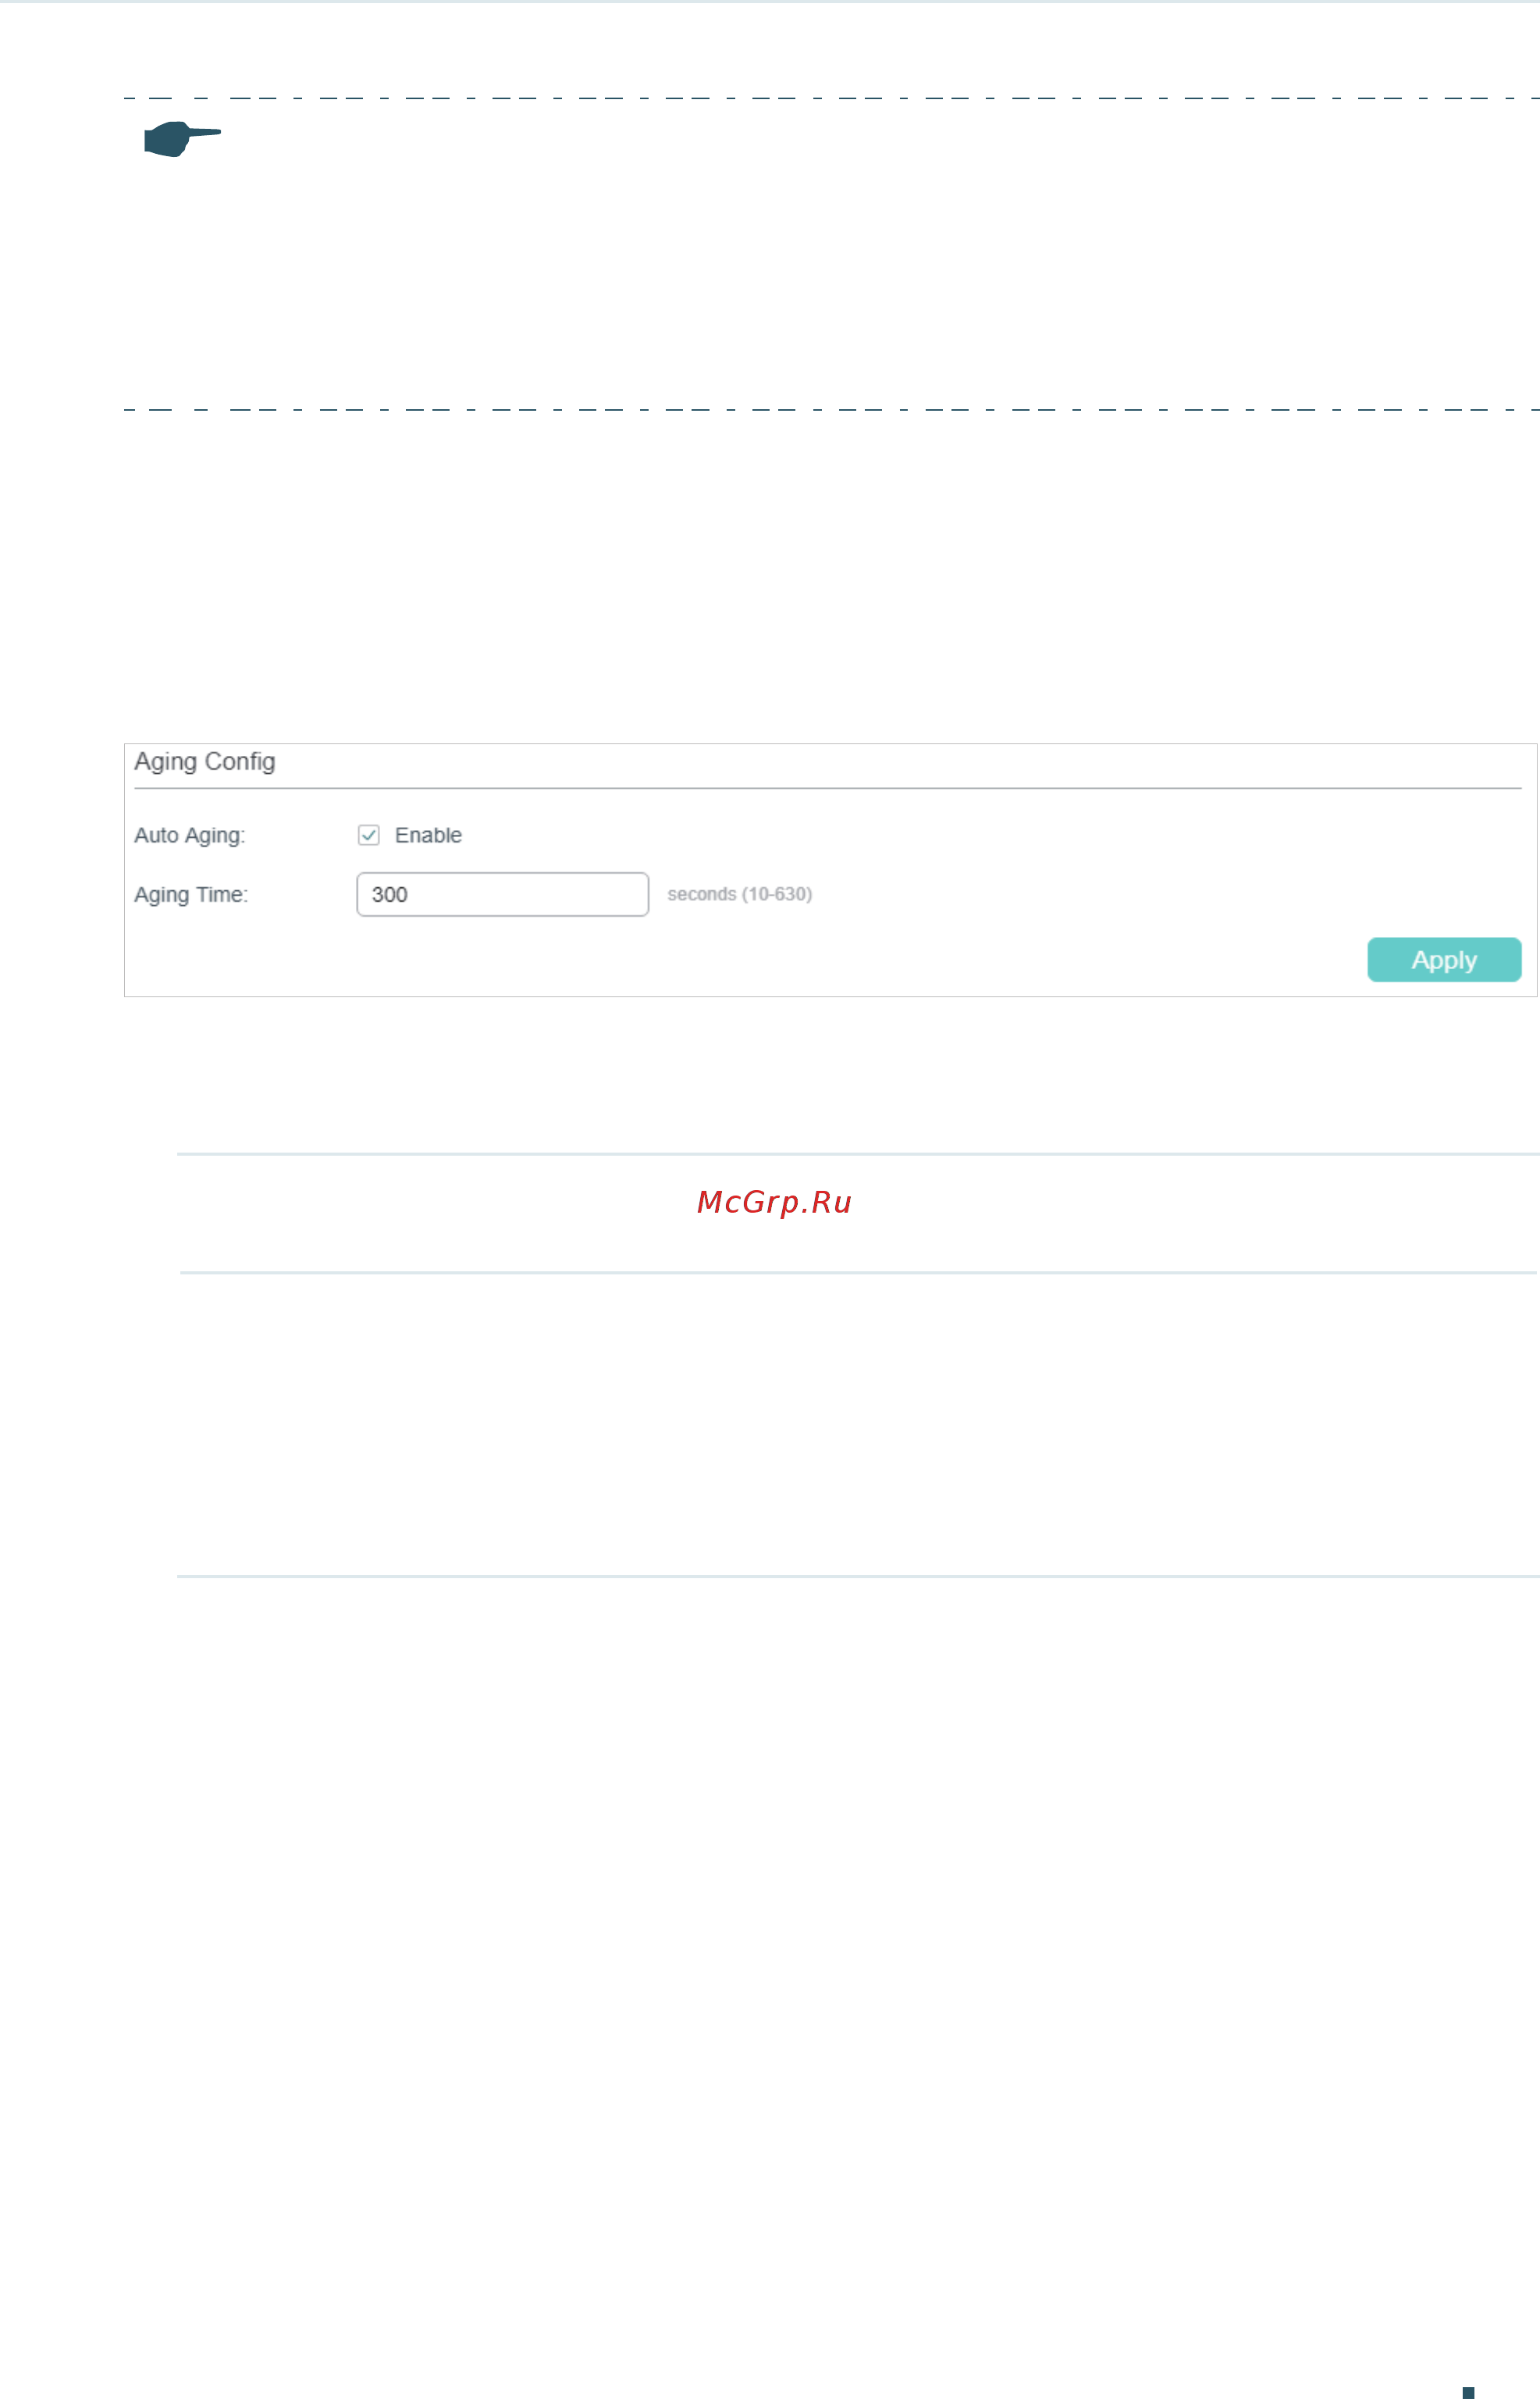This screenshot has width=1540, height=2402.
Task: Click the Aging Time input field
Action: (x=502, y=894)
